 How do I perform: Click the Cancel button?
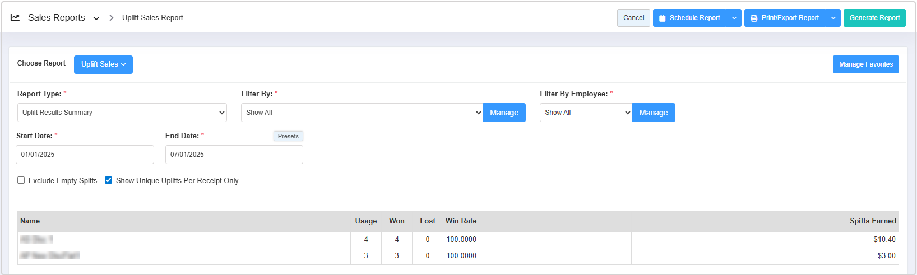pyautogui.click(x=633, y=18)
